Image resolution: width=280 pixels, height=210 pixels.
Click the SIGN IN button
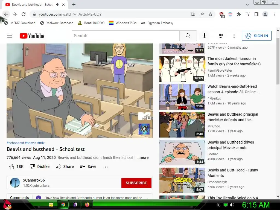pyautogui.click(x=256, y=36)
